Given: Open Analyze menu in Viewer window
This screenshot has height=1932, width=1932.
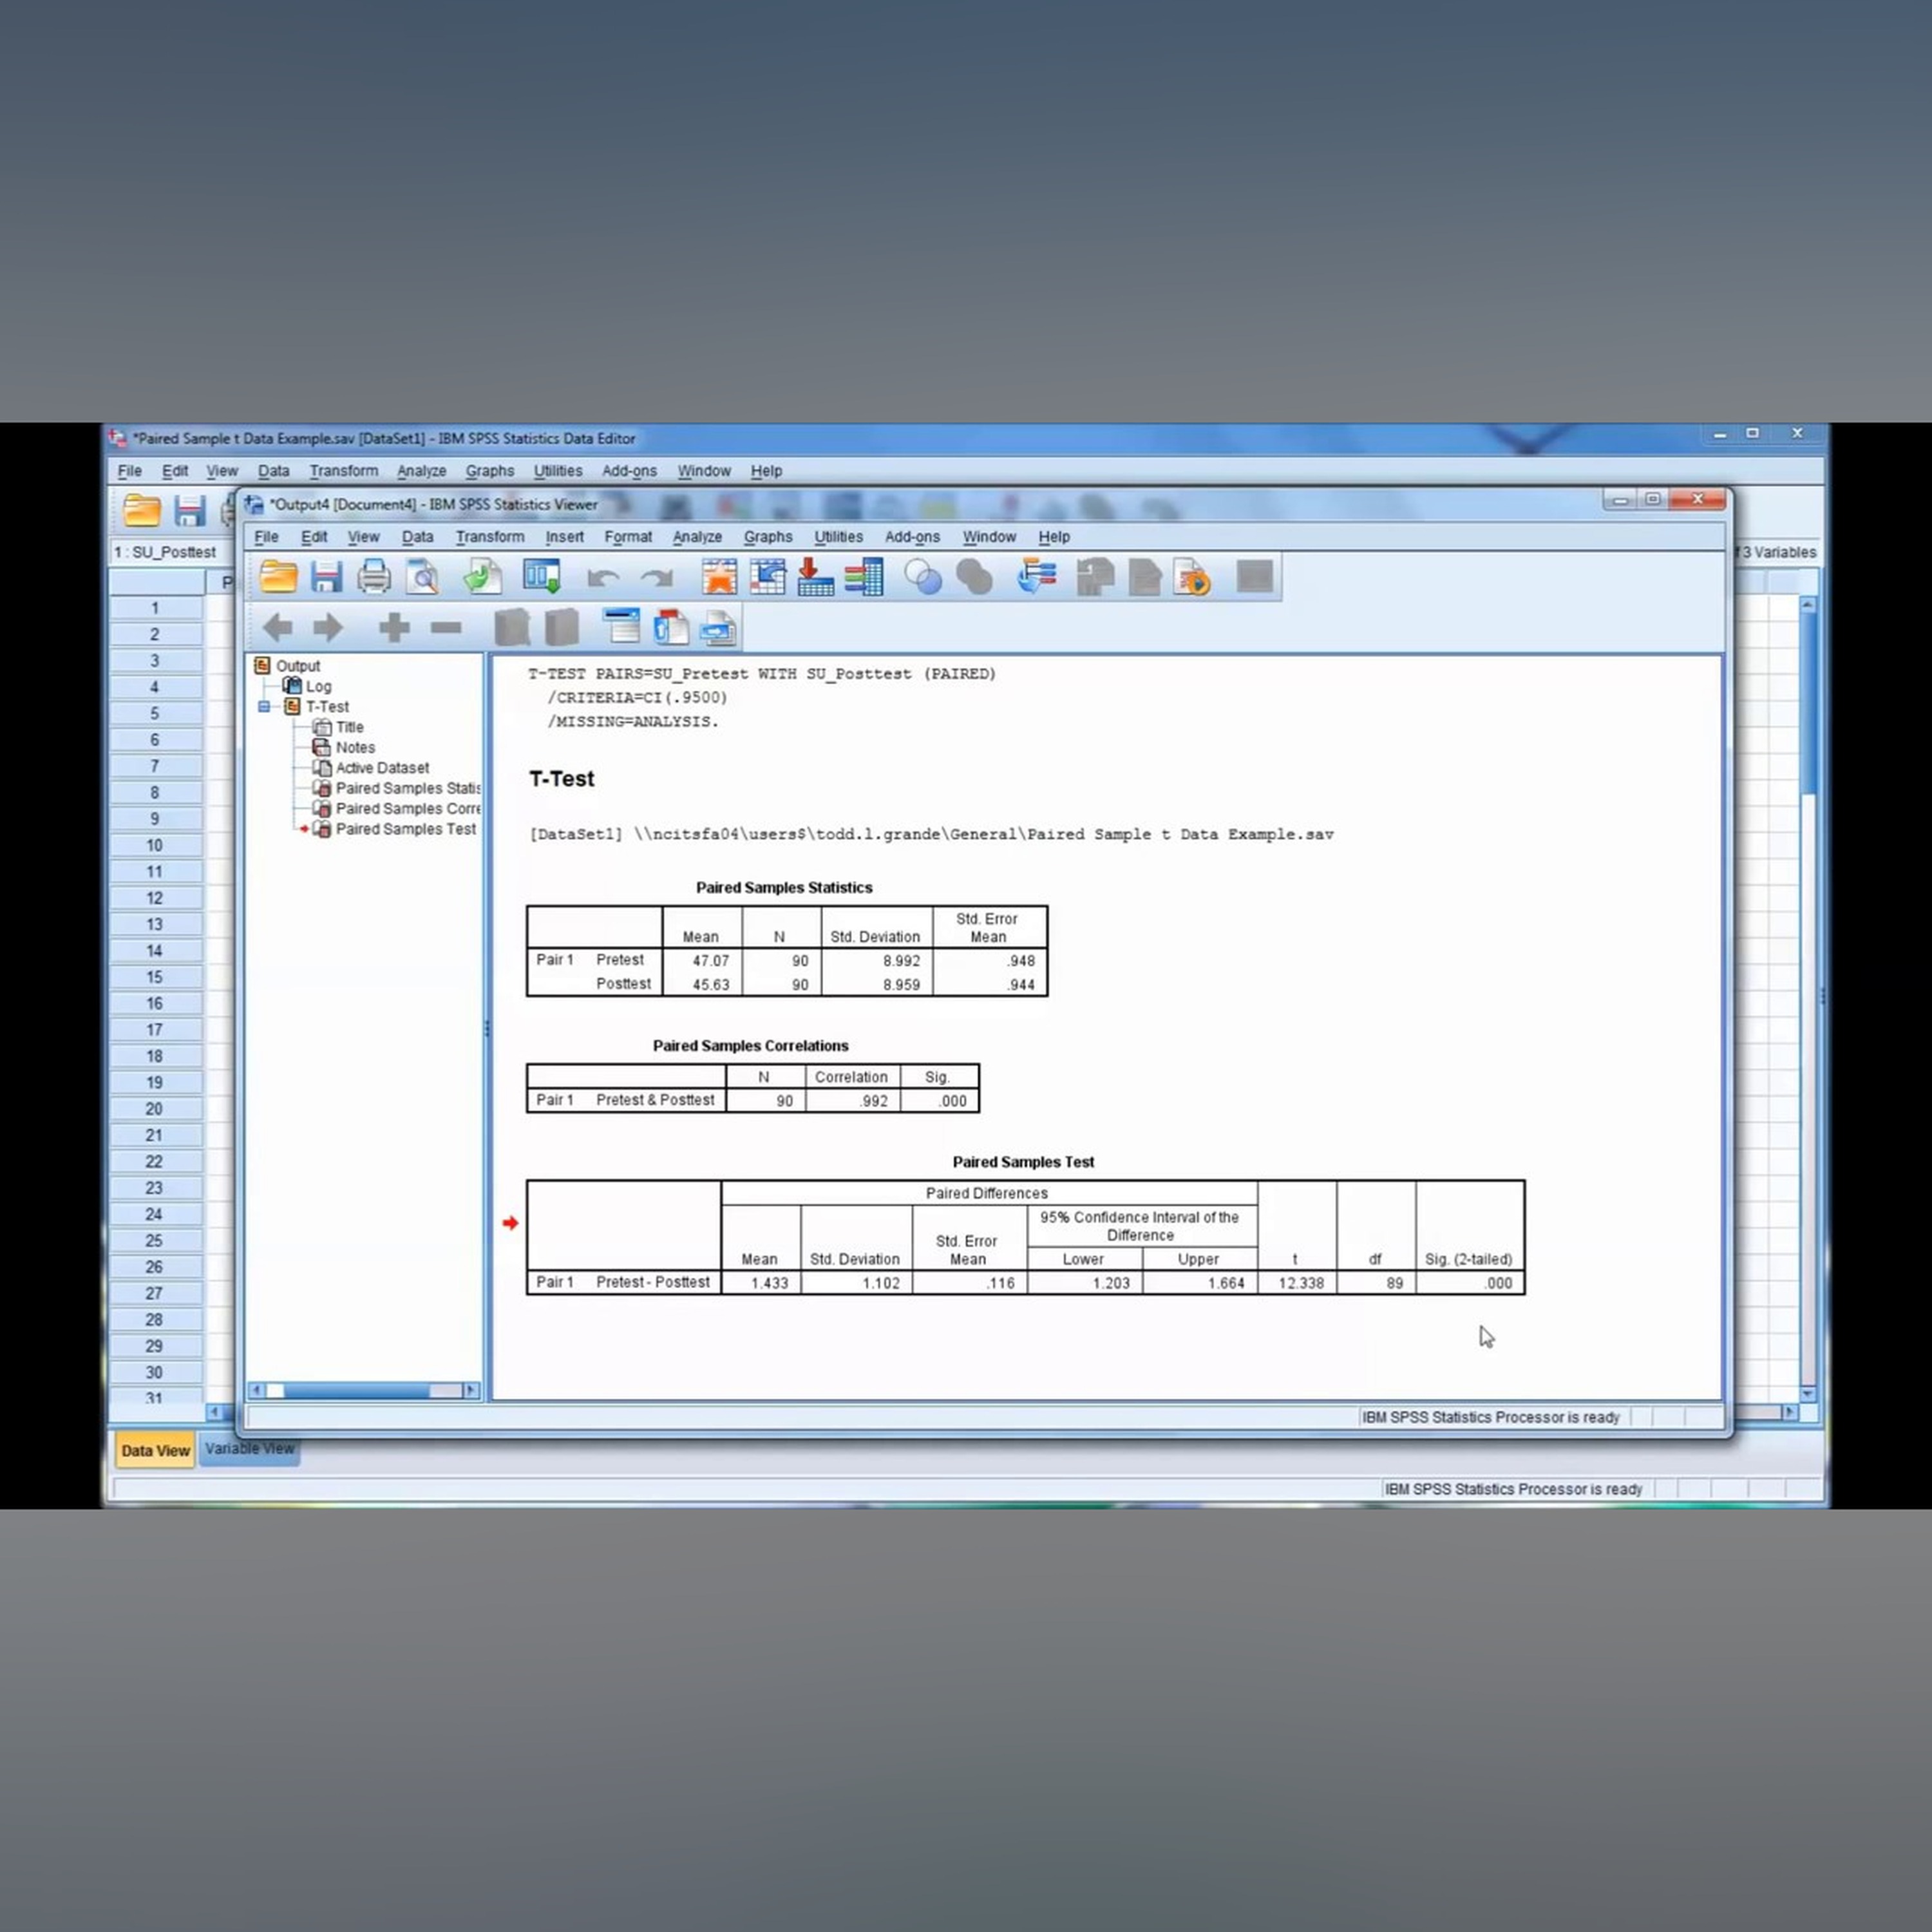Looking at the screenshot, I should click(697, 537).
